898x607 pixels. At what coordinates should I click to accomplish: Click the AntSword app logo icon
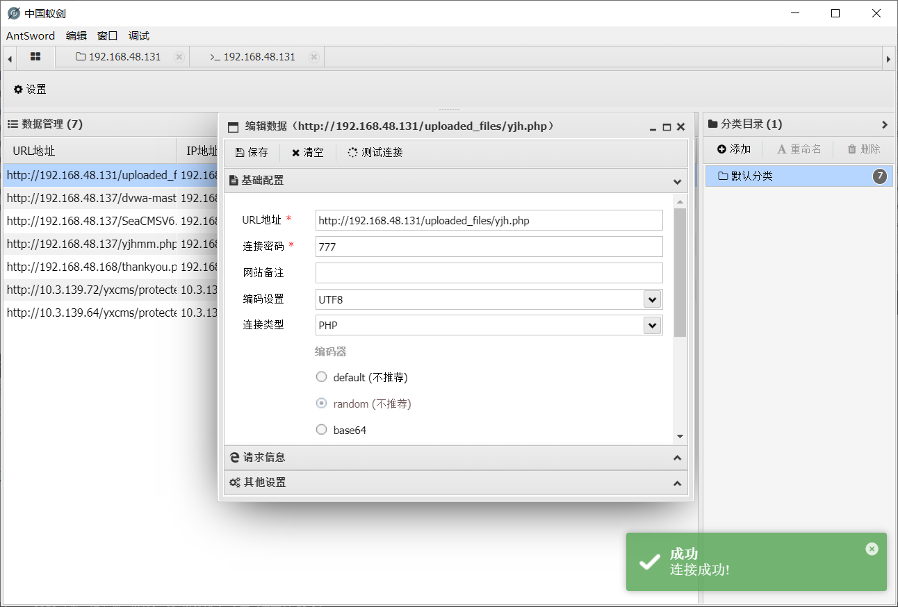point(13,13)
